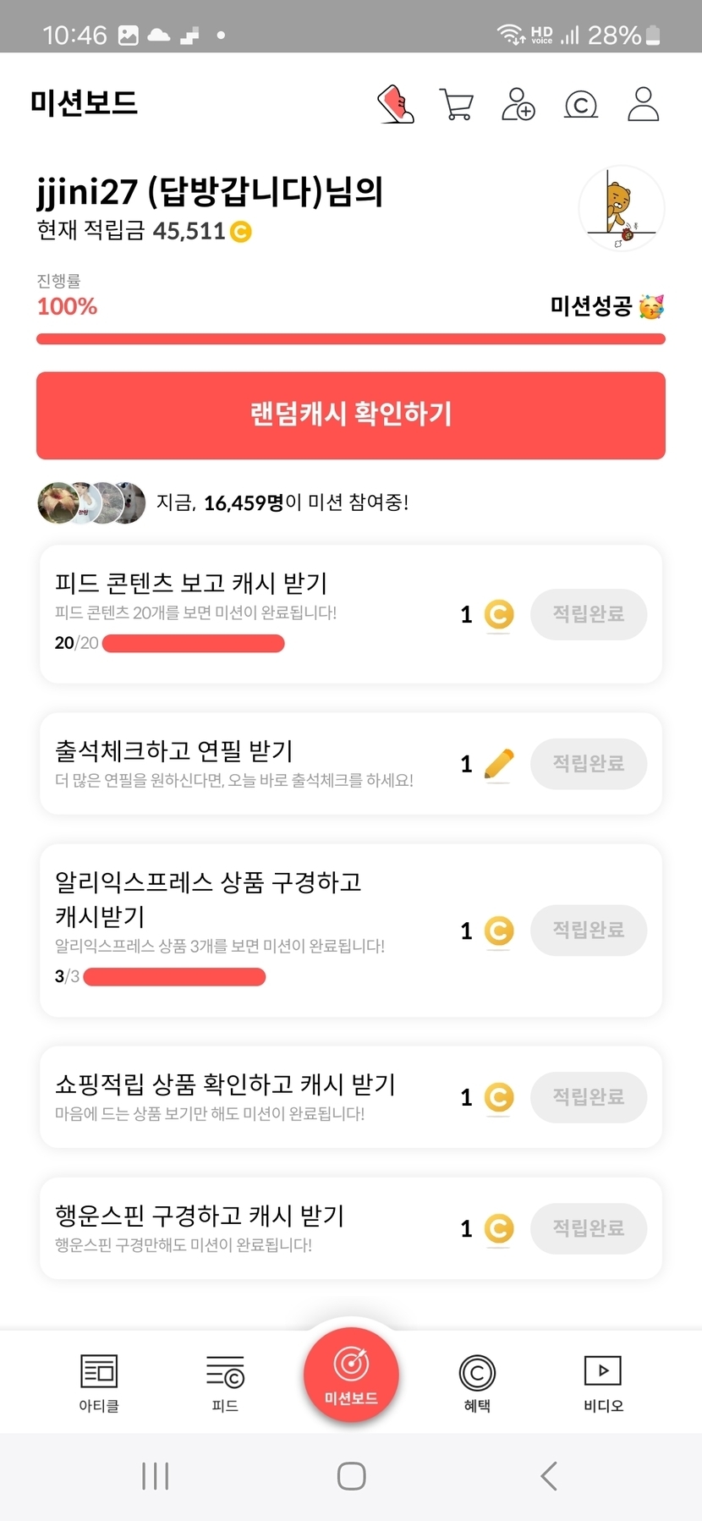Open the my profile person icon
Screen dimensions: 702x1521
[x=643, y=104]
